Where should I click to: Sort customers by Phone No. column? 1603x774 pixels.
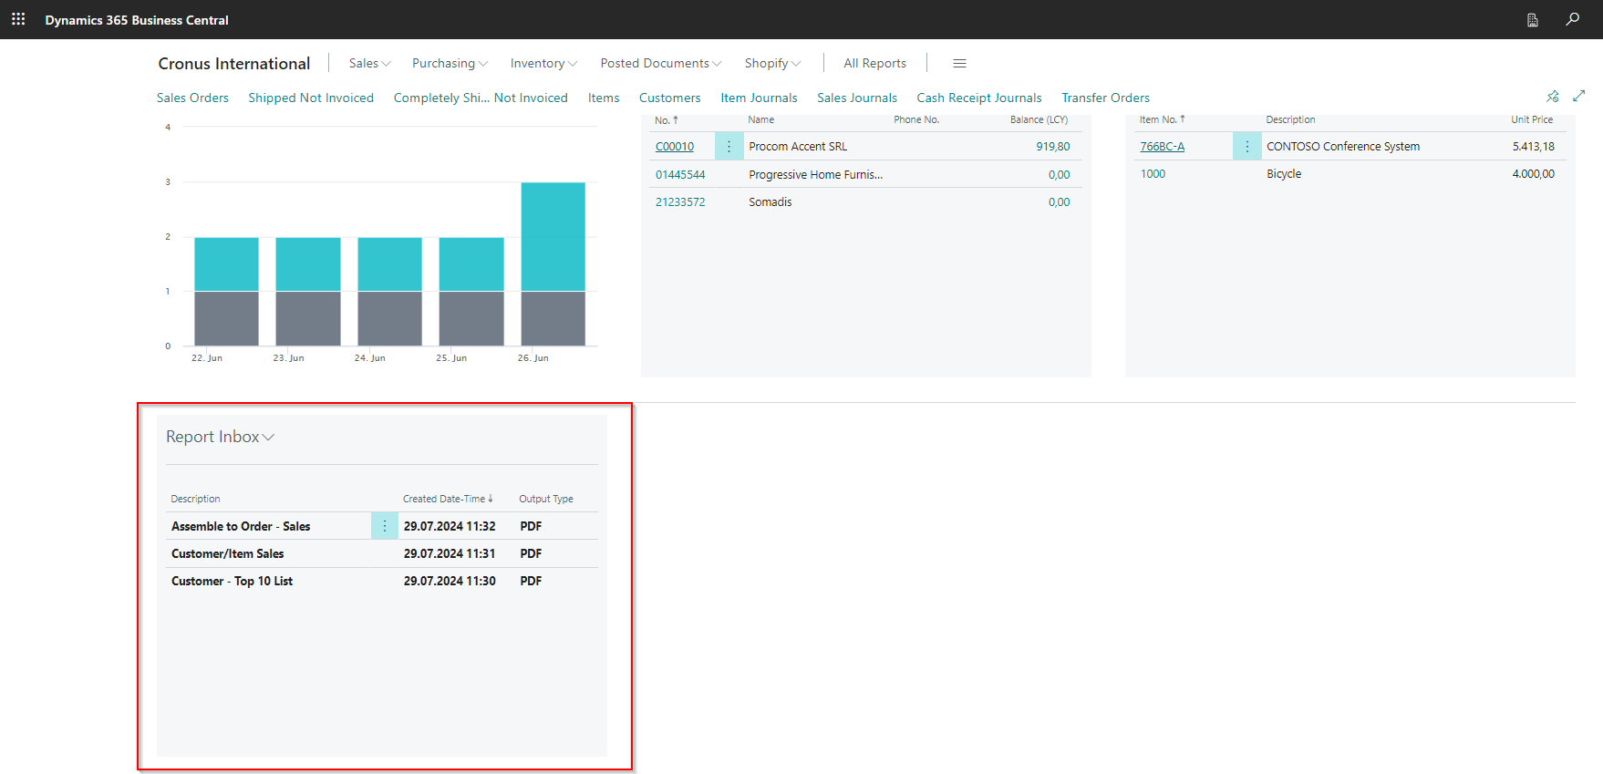(916, 119)
